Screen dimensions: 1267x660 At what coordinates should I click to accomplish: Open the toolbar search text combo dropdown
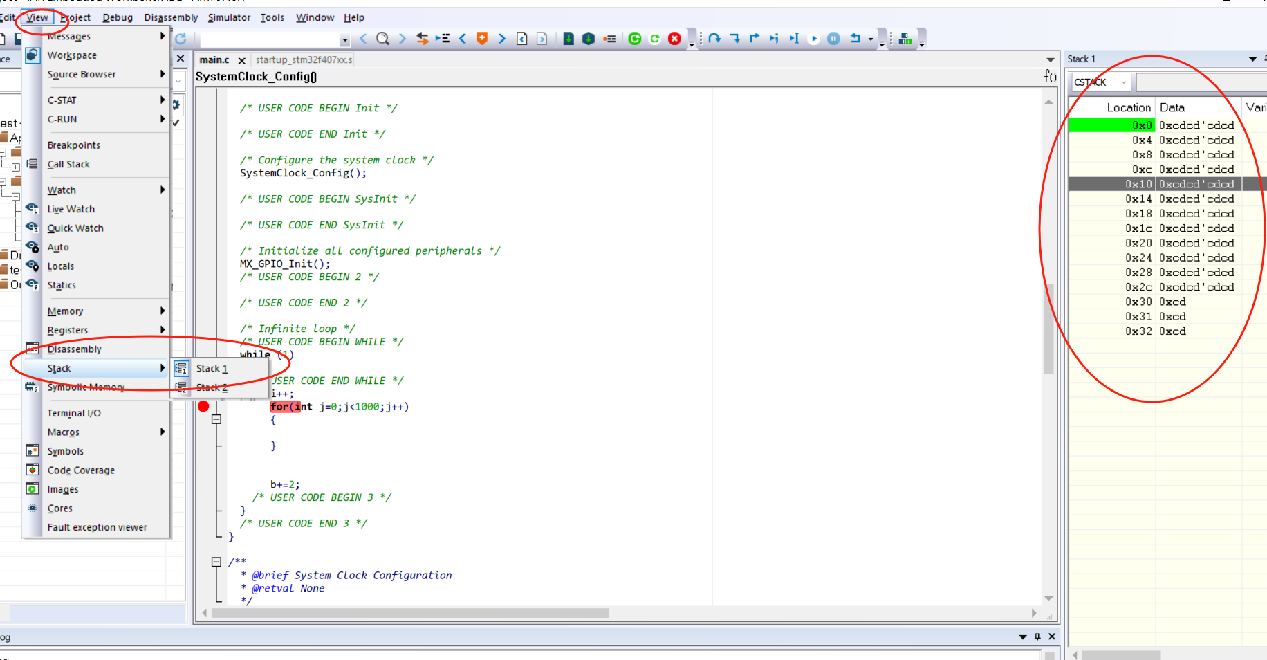click(344, 39)
